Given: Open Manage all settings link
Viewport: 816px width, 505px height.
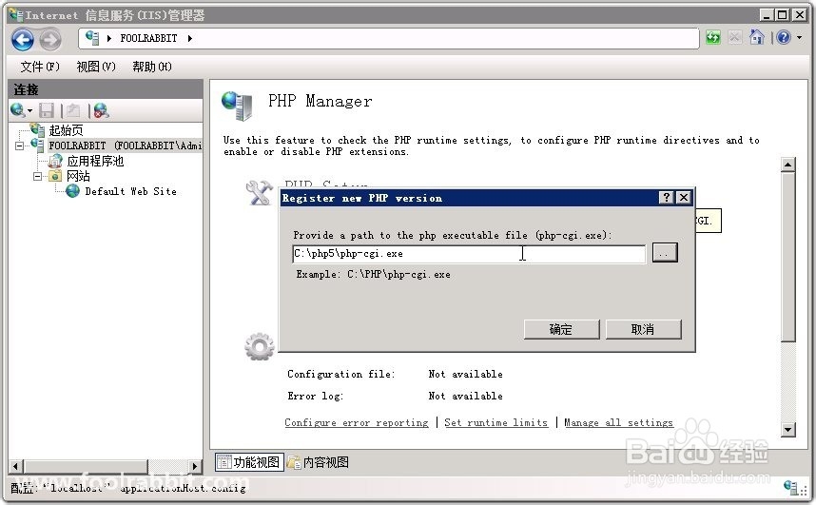Looking at the screenshot, I should coord(619,423).
